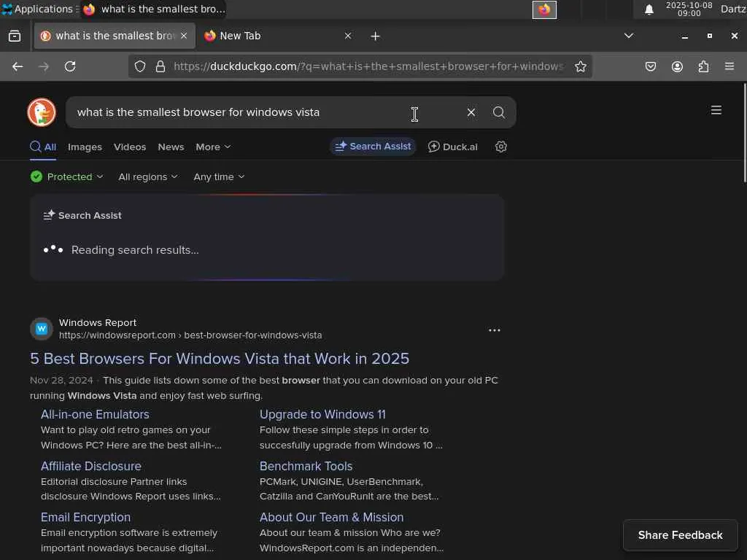Open a new tab with the plus icon
Image resolution: width=747 pixels, height=560 pixels.
(375, 36)
